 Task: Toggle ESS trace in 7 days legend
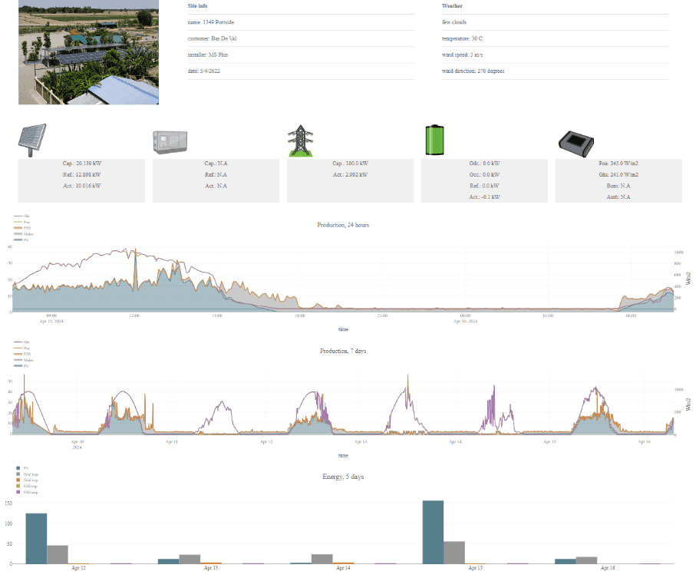pyautogui.click(x=22, y=354)
